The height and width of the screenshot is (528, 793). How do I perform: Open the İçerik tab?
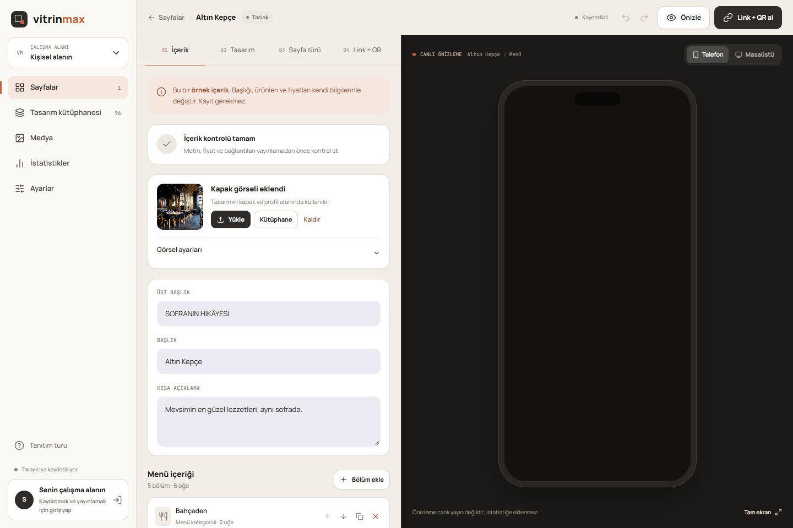click(x=175, y=50)
